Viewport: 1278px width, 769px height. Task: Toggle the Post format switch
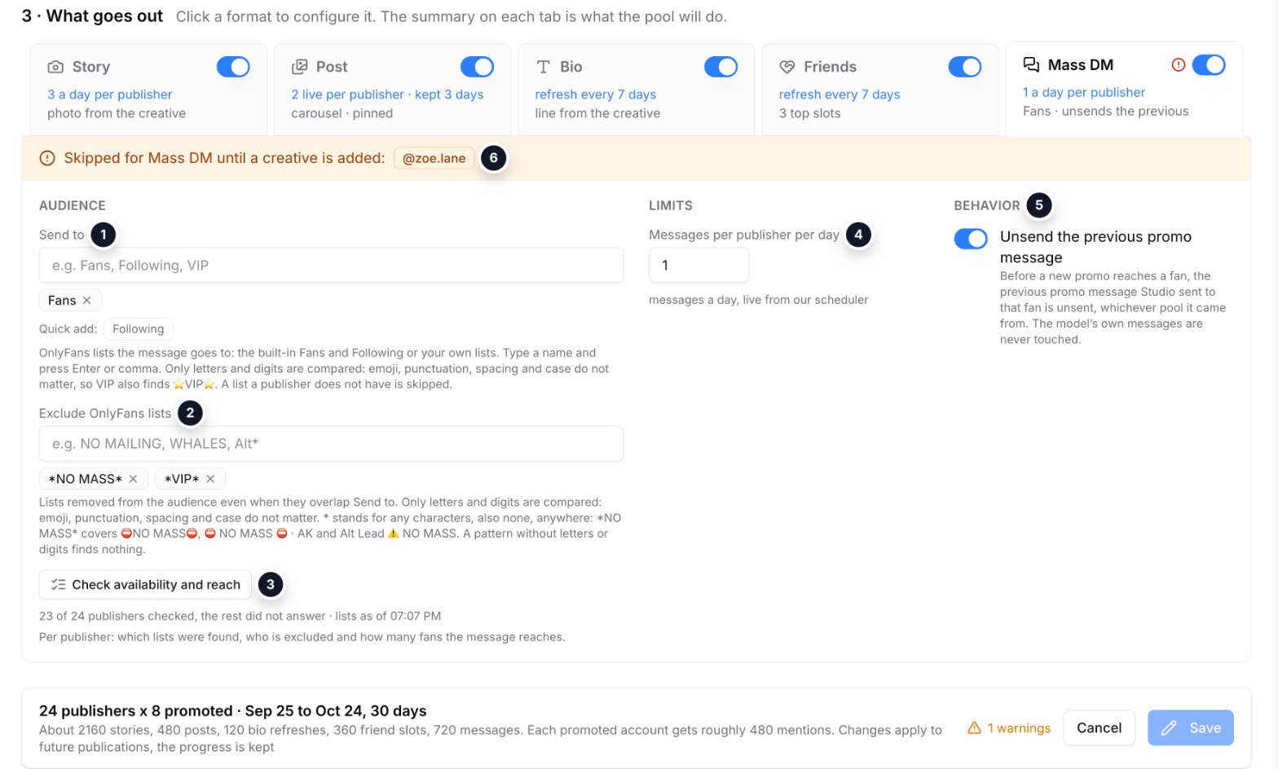point(477,67)
